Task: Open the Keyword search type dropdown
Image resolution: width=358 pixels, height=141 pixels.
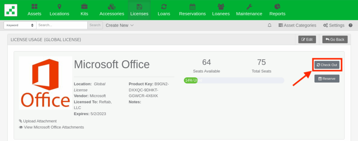Action: [x=20, y=25]
